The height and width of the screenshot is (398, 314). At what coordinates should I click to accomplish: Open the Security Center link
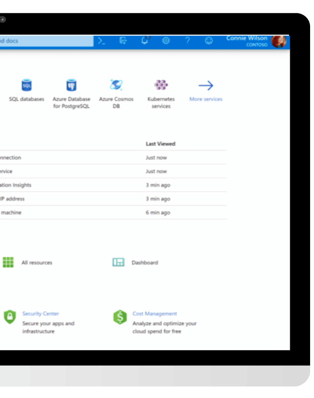click(x=41, y=314)
